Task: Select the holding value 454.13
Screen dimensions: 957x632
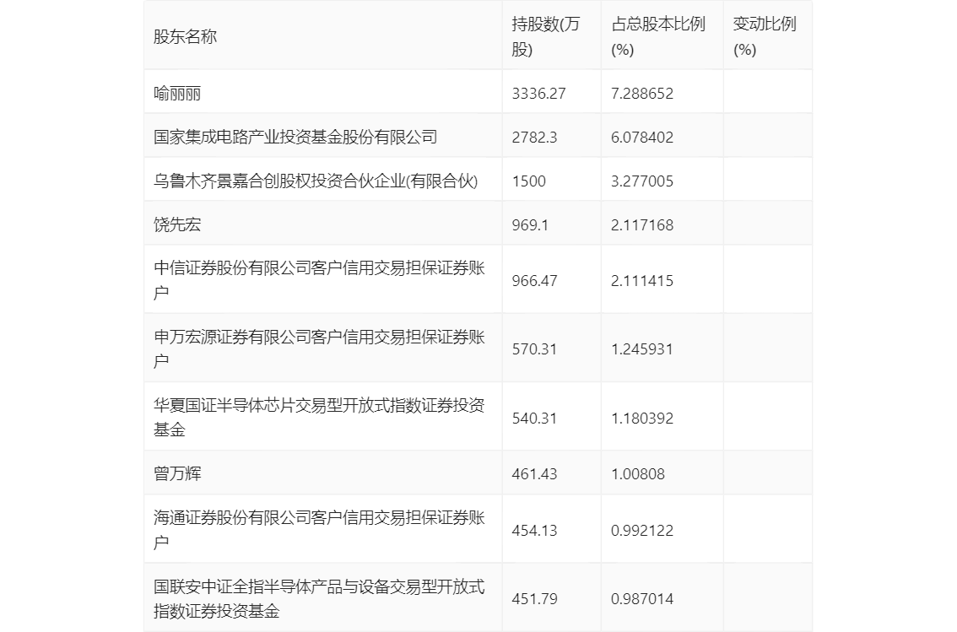Action: [535, 530]
